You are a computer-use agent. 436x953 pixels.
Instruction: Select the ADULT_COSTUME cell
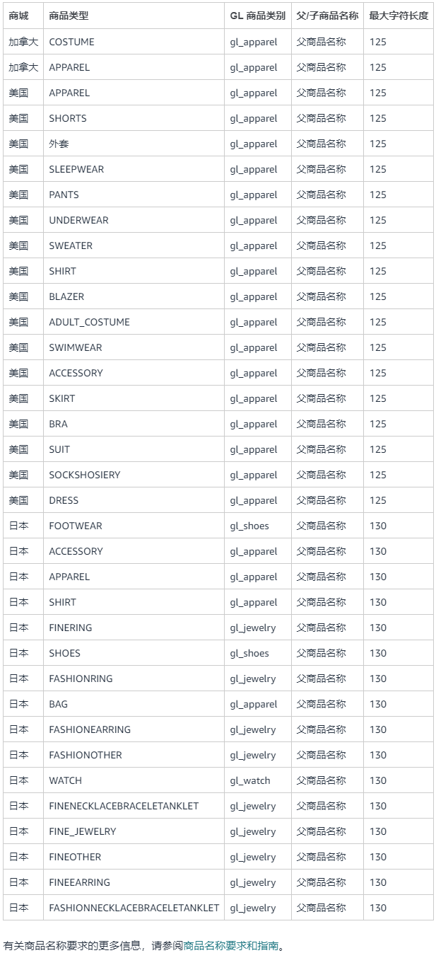tap(89, 322)
